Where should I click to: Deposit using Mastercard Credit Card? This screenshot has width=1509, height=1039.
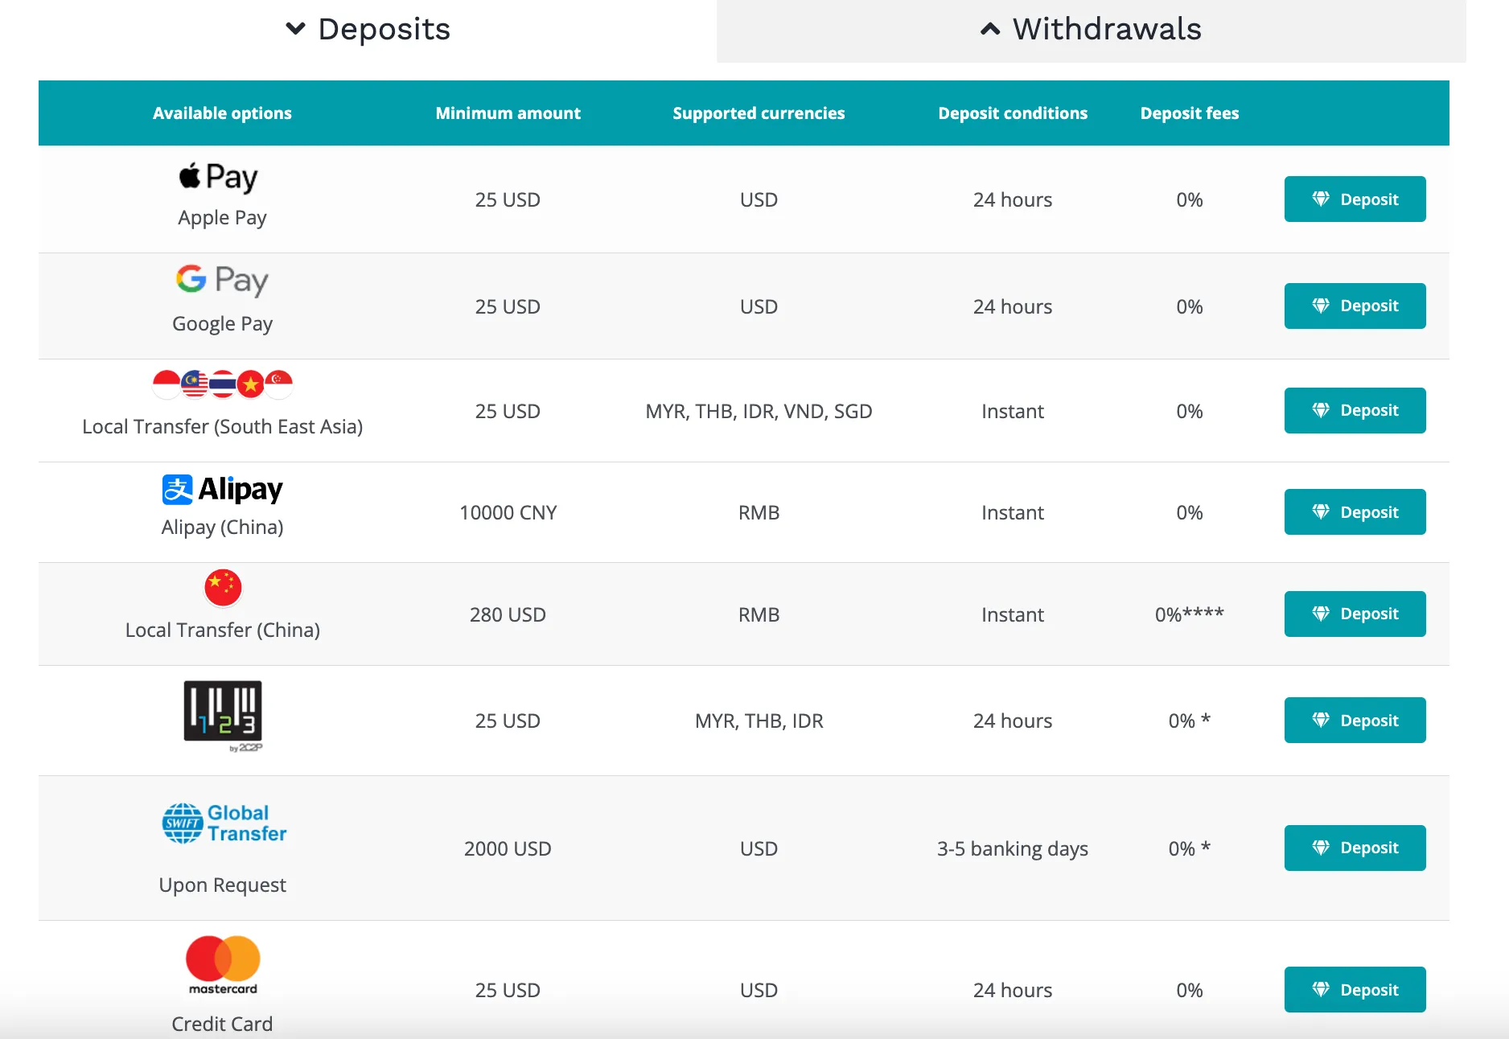click(1355, 990)
